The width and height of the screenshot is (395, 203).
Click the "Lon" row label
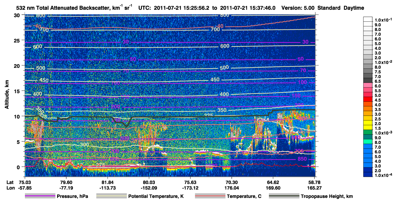tap(10, 188)
